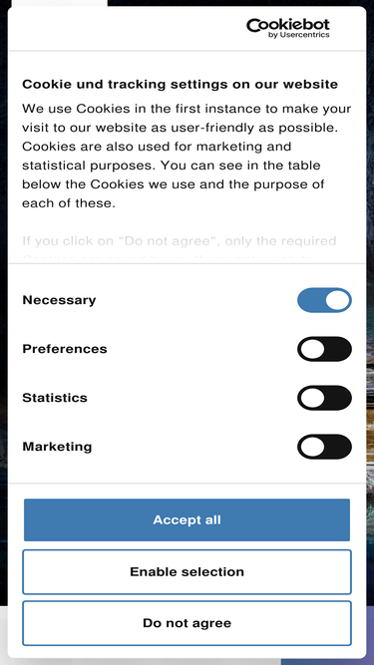Click the "We use Cookies in the first instance" line
The height and width of the screenshot is (665, 374).
tap(187, 109)
